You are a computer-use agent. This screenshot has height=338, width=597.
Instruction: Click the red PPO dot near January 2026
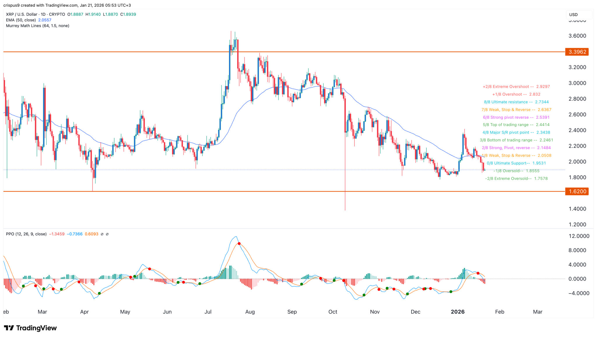pos(478,273)
